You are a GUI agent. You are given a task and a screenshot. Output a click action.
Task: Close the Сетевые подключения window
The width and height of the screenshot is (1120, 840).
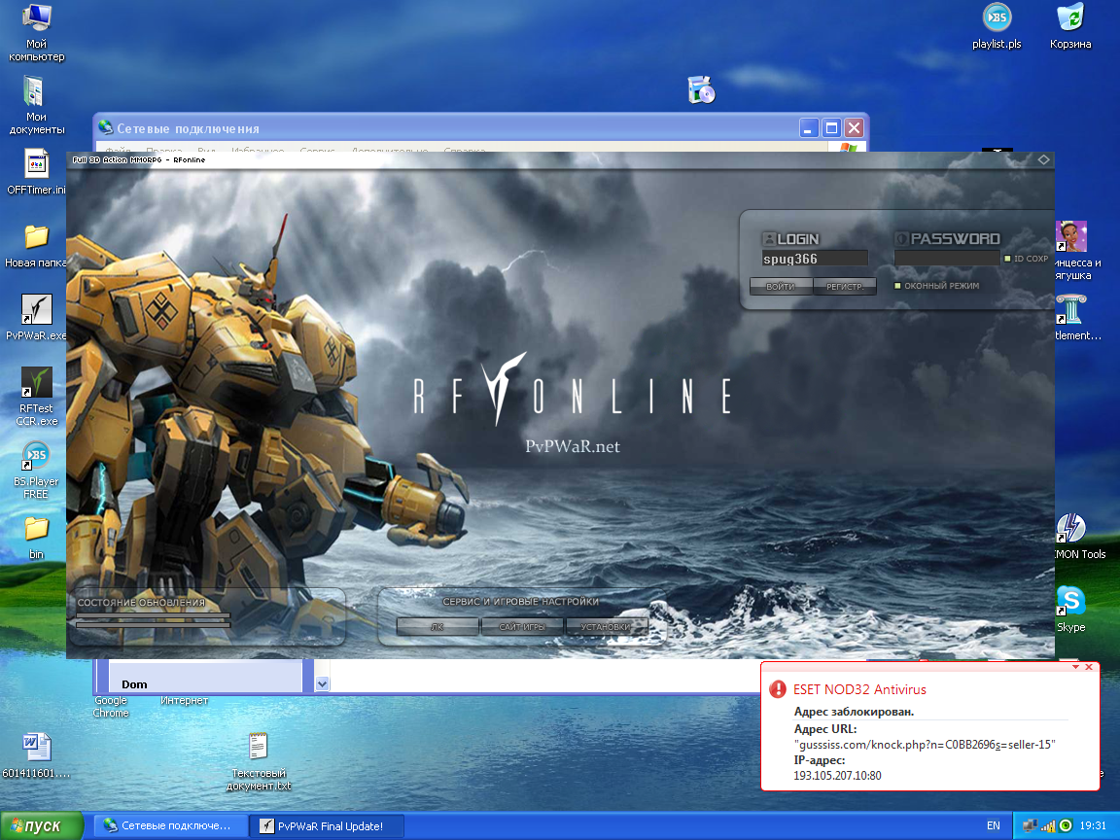pyautogui.click(x=855, y=128)
